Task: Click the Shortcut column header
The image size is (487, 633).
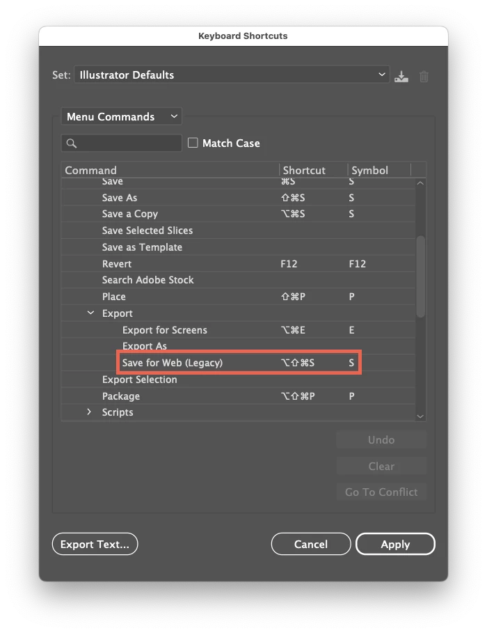Action: pyautogui.click(x=314, y=170)
